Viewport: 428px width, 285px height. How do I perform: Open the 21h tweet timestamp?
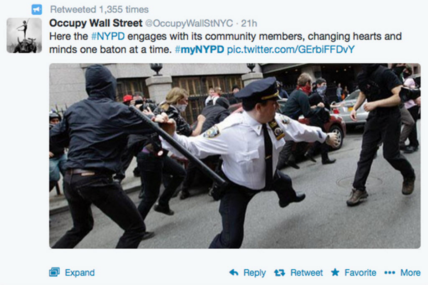pyautogui.click(x=249, y=24)
